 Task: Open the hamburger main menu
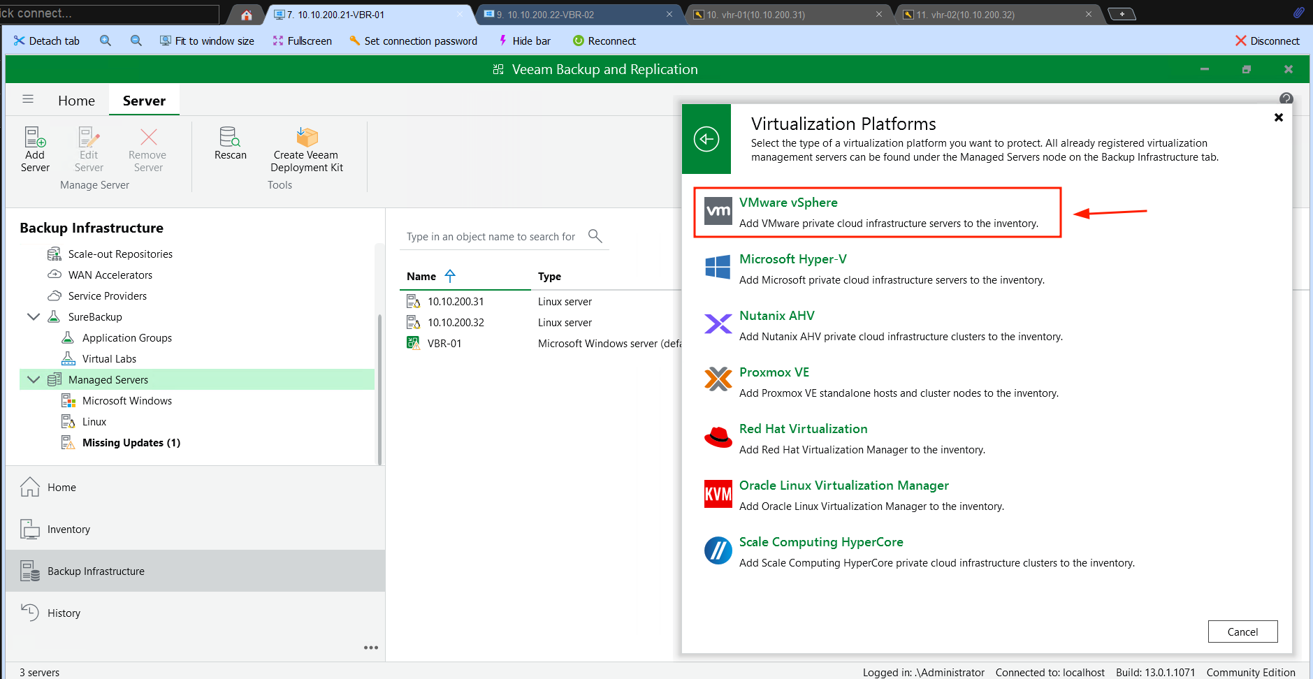pyautogui.click(x=28, y=99)
